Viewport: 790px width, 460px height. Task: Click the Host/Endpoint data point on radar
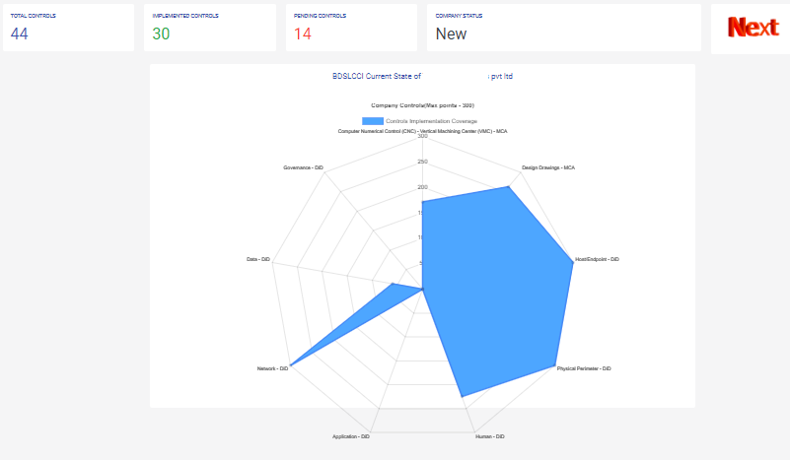[x=573, y=262]
